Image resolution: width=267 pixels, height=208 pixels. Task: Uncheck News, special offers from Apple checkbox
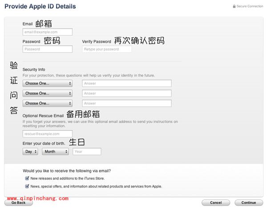pyautogui.click(x=27, y=186)
